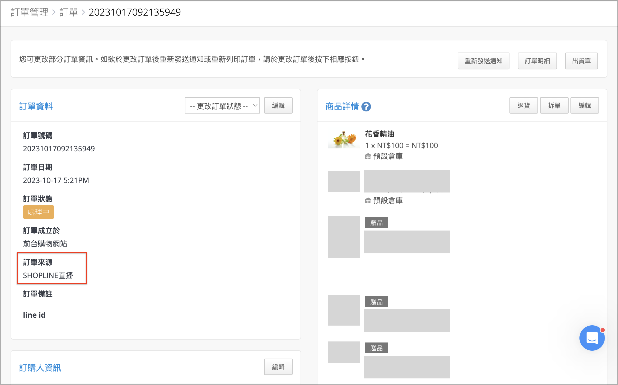This screenshot has height=385, width=618.
Task: Select order number value under 訂單號碼
Action: 59,149
